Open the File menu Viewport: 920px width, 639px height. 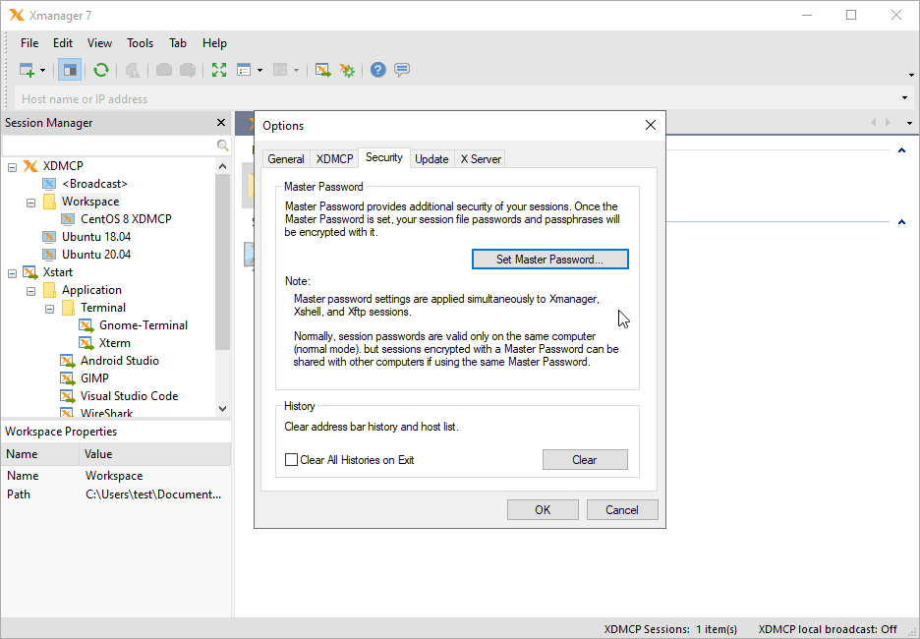(x=29, y=43)
